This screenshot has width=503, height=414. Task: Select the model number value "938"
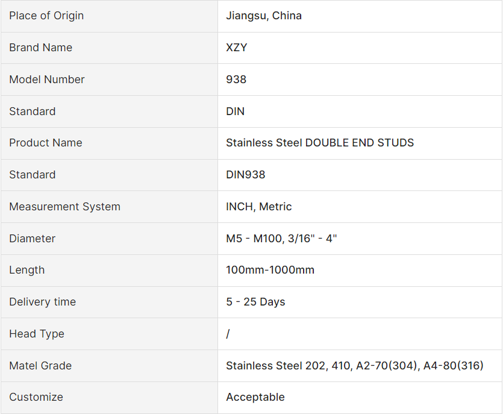tap(236, 80)
